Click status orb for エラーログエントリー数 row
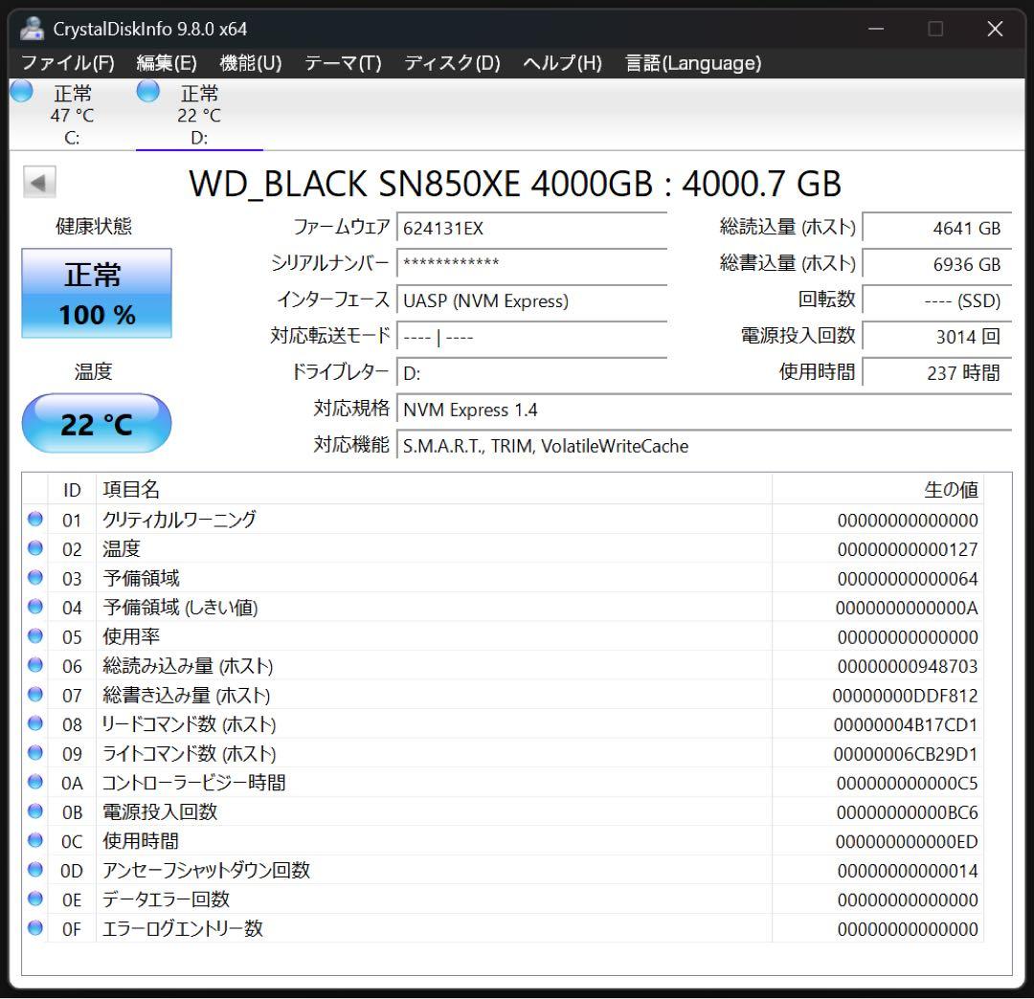The image size is (1034, 999). click(35, 928)
